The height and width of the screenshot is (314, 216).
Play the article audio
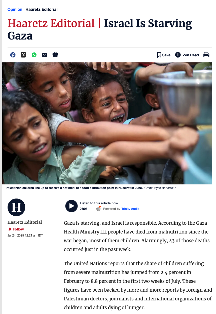(71, 206)
